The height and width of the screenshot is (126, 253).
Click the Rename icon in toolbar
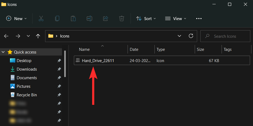click(89, 18)
